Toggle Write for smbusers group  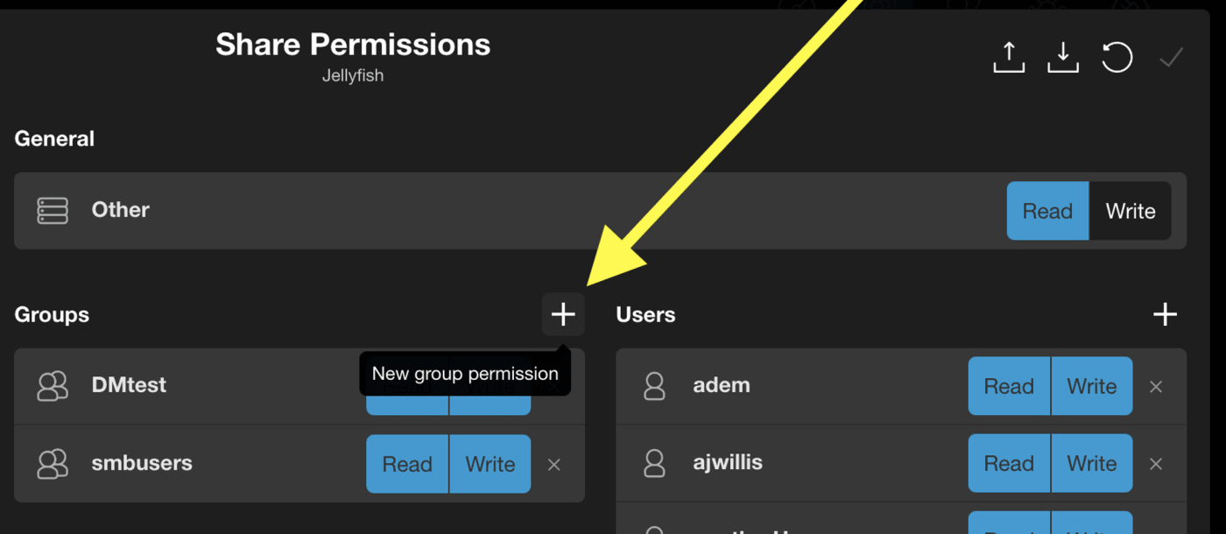pos(490,464)
